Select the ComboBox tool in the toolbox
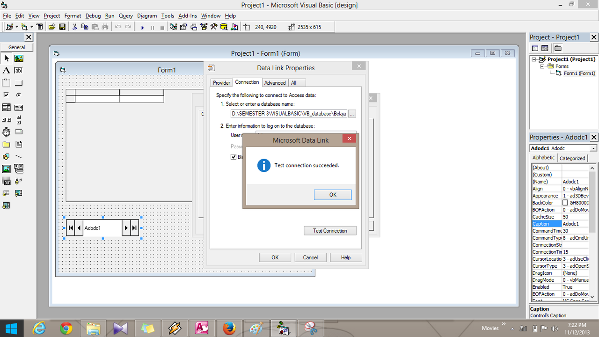The image size is (599, 337). tap(7, 107)
